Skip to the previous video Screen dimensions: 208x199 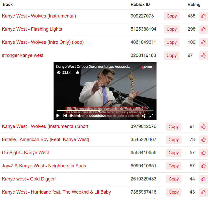pos(65,116)
